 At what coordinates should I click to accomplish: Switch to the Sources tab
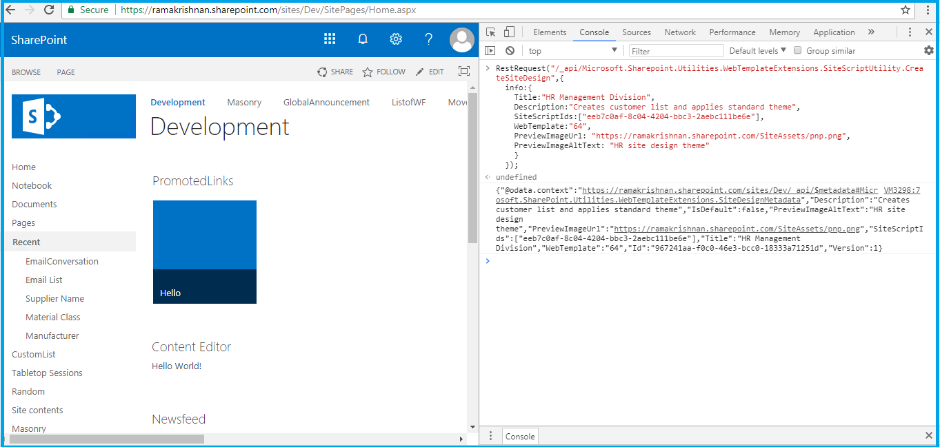coord(637,32)
